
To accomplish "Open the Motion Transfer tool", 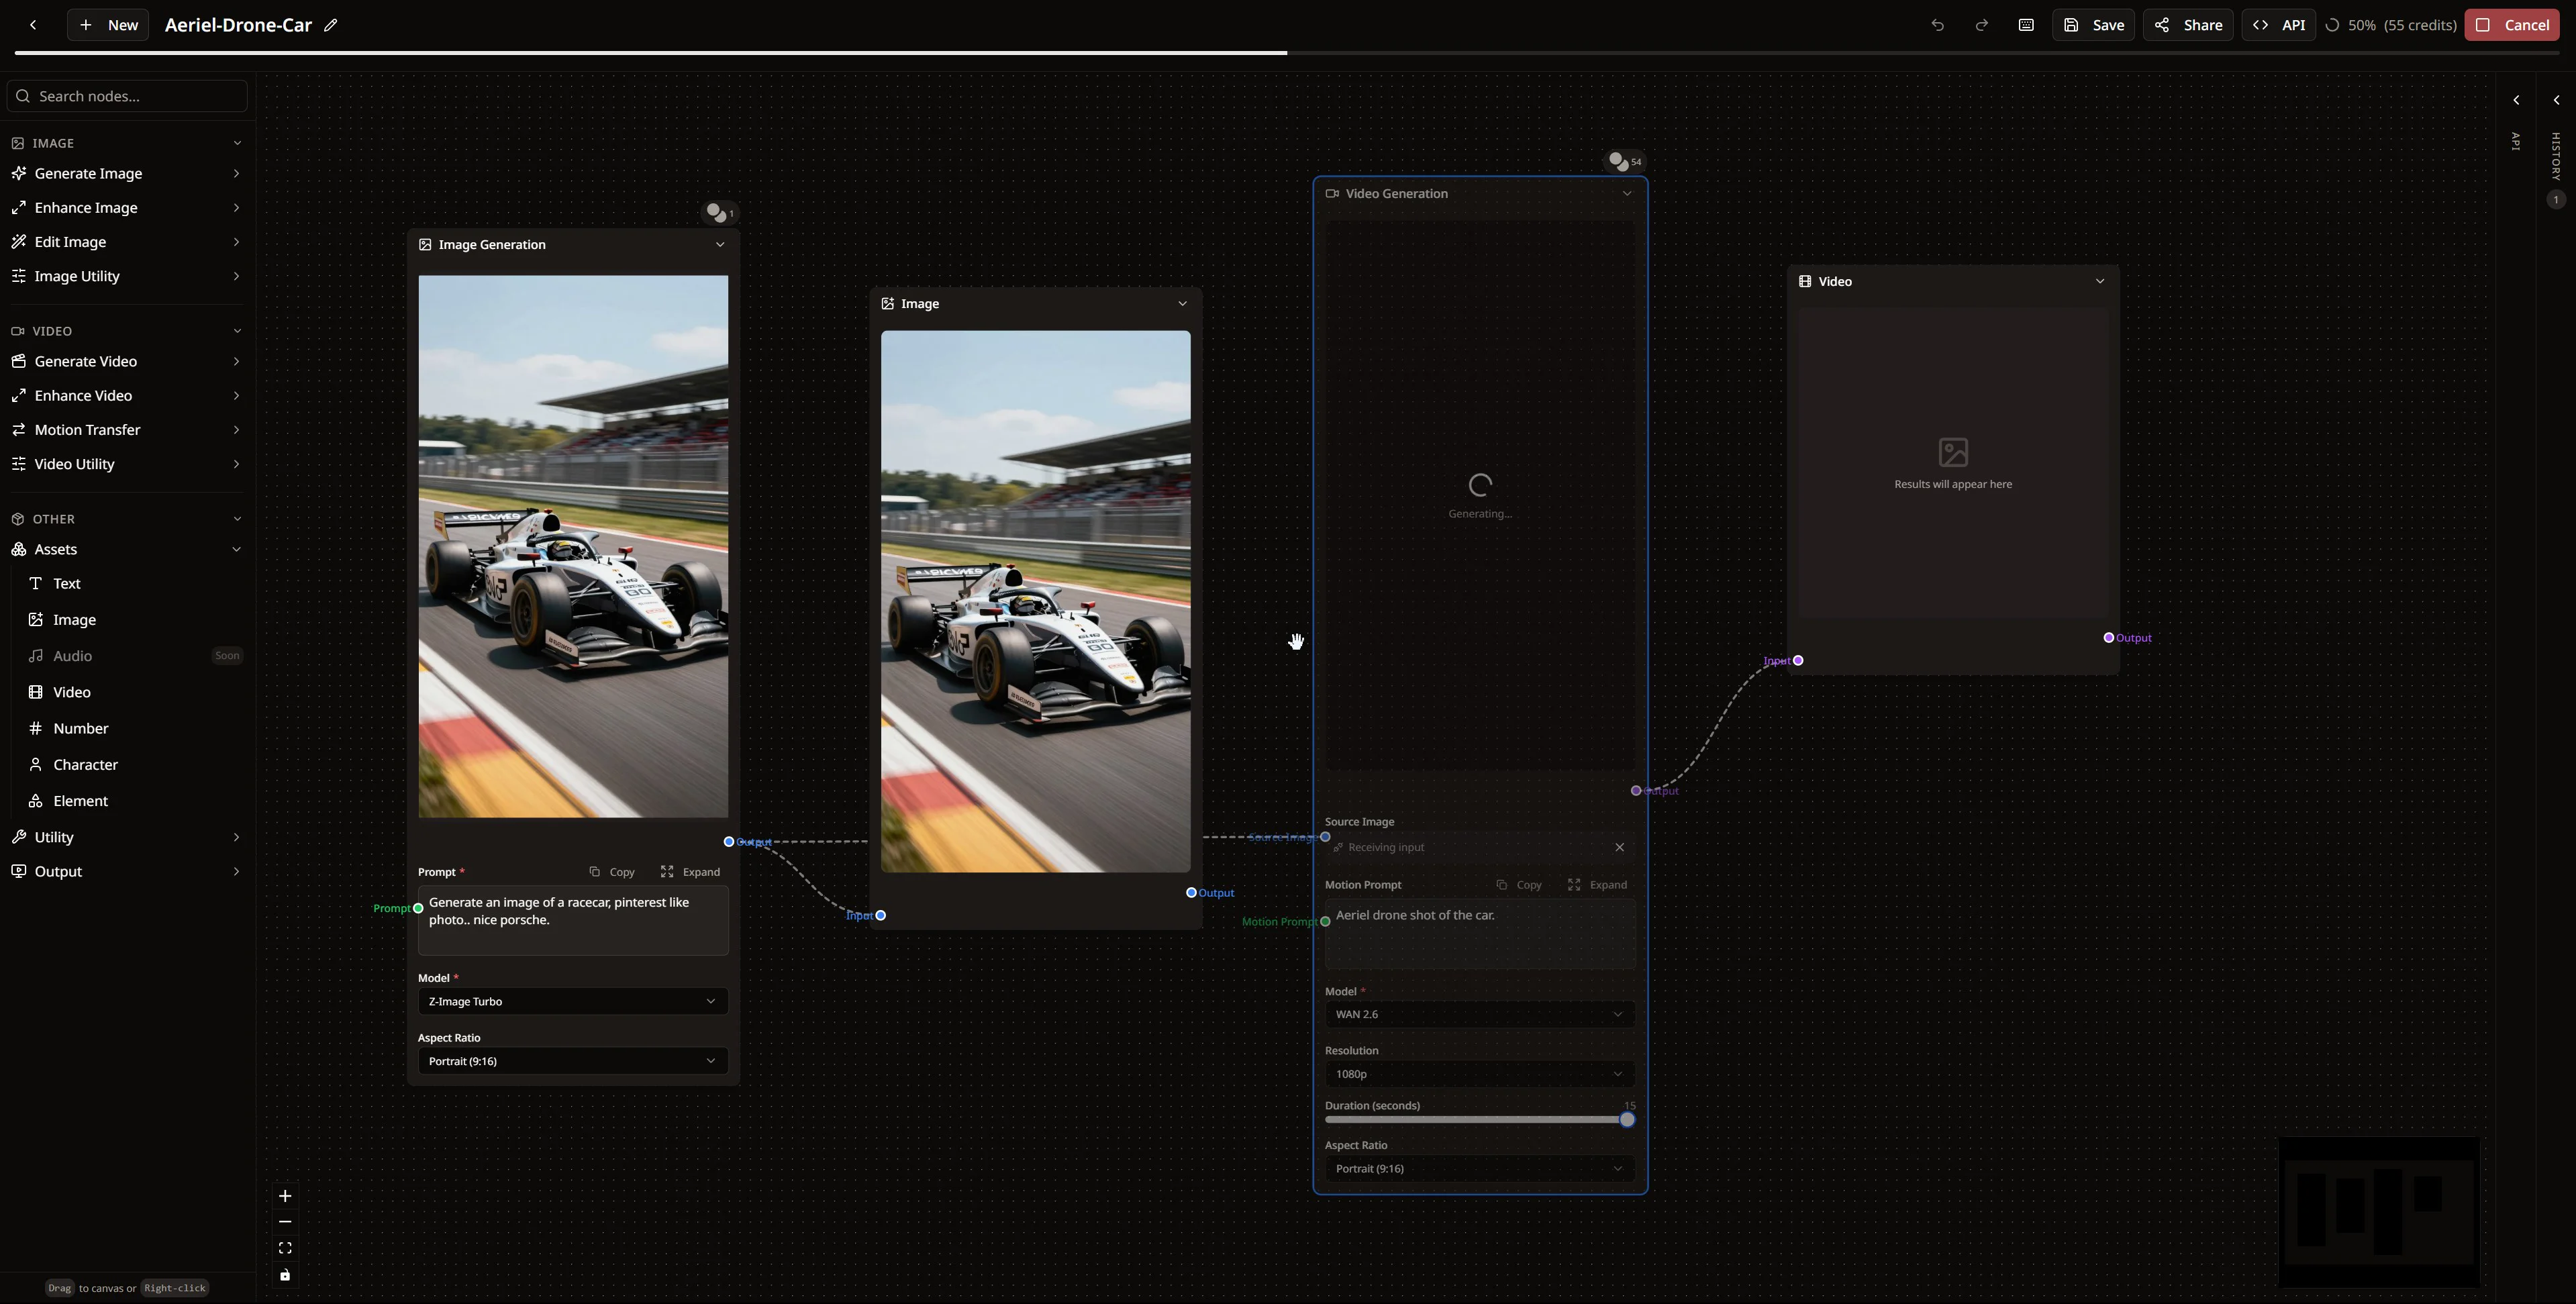I will [87, 429].
